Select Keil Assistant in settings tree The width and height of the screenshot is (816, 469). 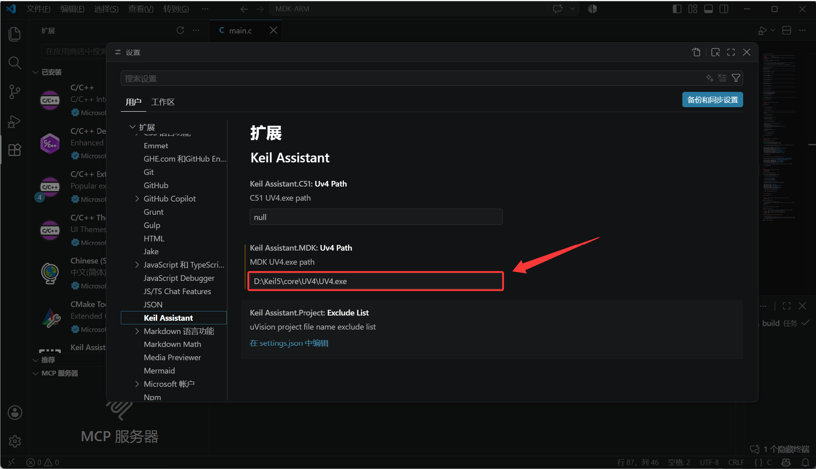pos(174,318)
